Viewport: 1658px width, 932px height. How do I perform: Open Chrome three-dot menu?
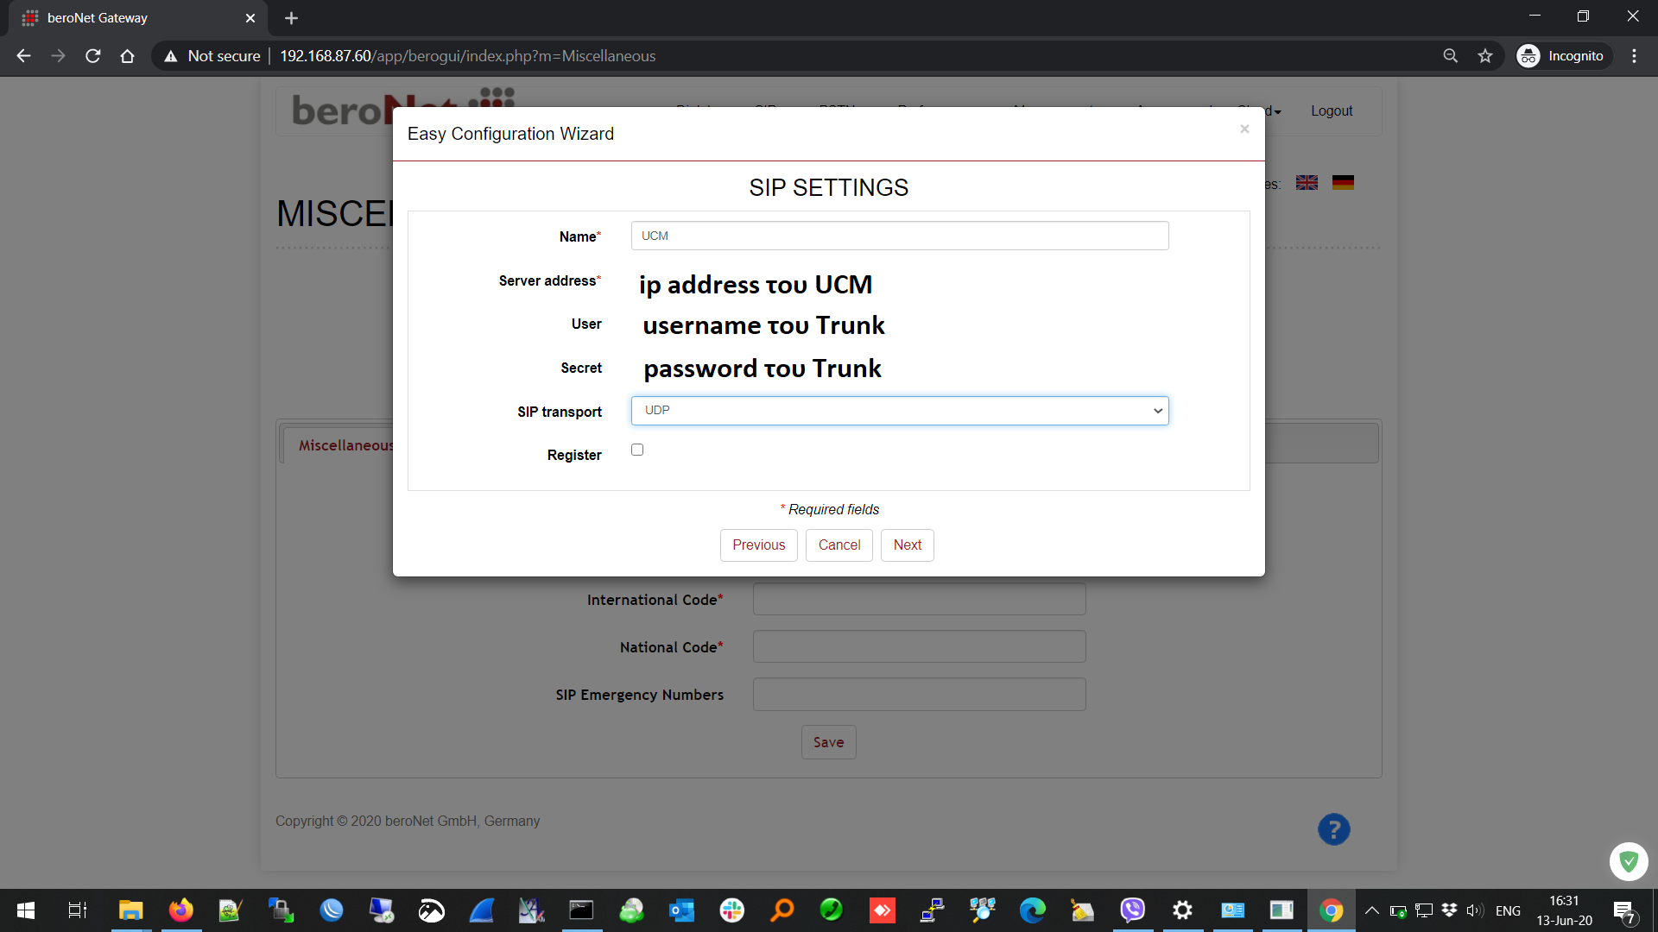pos(1634,56)
